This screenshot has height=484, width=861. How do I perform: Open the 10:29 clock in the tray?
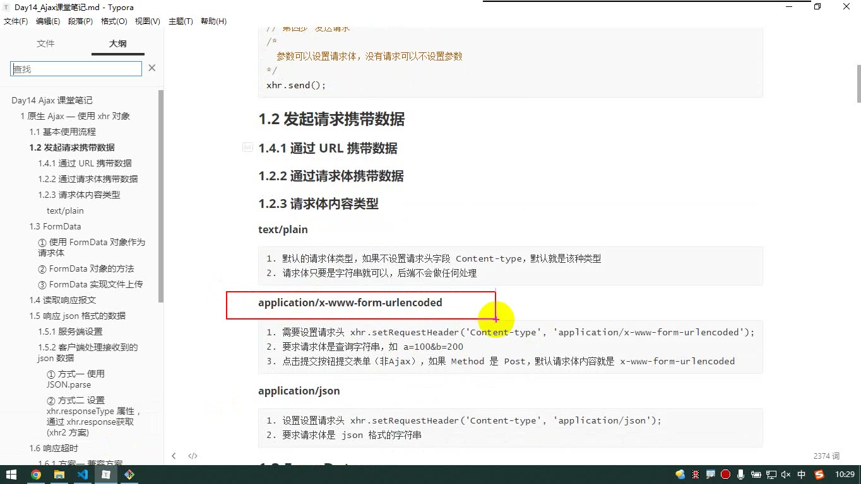coord(845,475)
